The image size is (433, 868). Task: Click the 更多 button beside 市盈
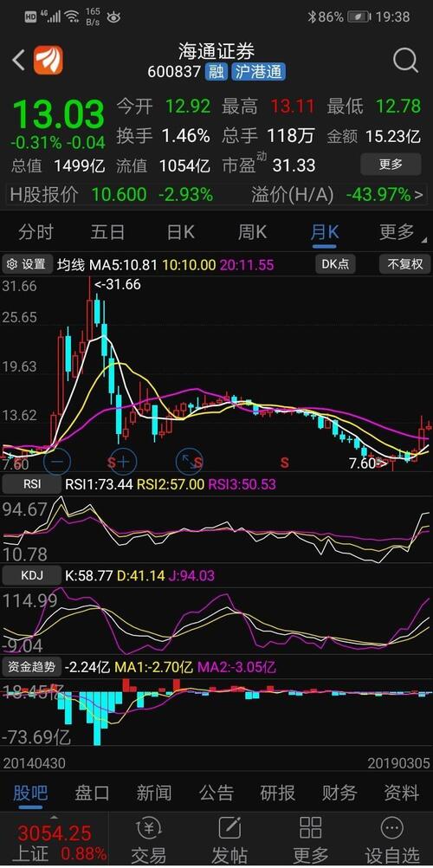391,164
